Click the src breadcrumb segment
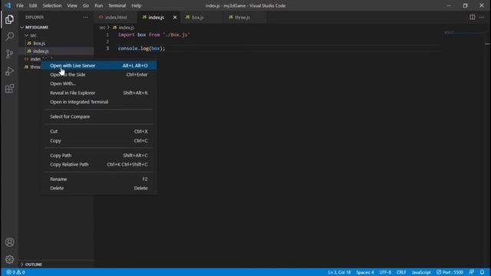The height and width of the screenshot is (276, 491). (102, 28)
